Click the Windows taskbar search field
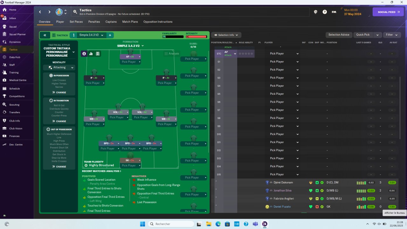 pyautogui.click(x=171, y=224)
